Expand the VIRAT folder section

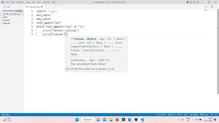(x=5, y=17)
